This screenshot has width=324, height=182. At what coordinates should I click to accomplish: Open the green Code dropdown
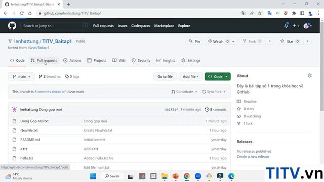218,76
